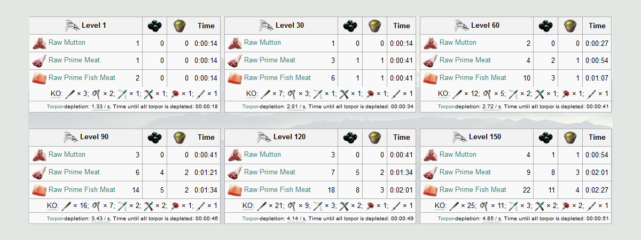The image size is (641, 240).
Task: Follow the Torpor link in Level 60 table
Action: coord(445,107)
